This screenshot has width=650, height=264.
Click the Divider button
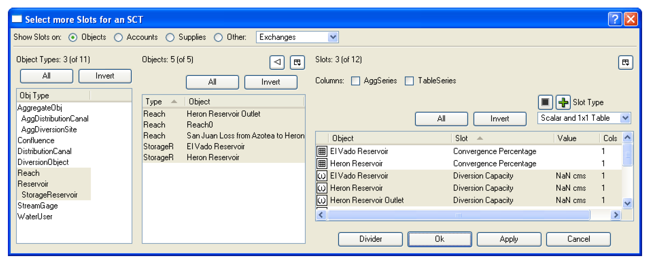(x=370, y=239)
